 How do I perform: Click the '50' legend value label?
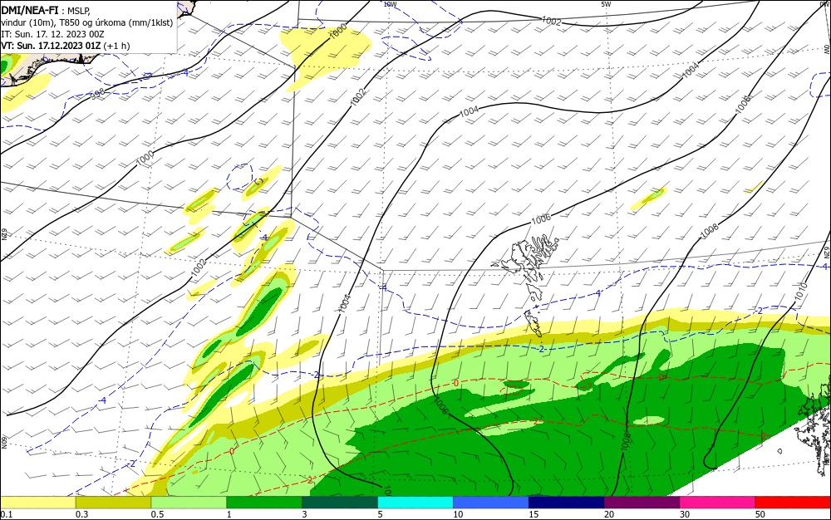760,514
